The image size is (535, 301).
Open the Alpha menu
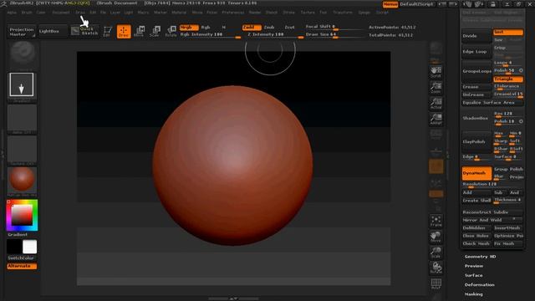[12, 13]
